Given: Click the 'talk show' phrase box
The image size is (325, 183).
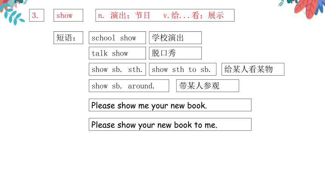Looking at the screenshot, I should pos(117,53).
